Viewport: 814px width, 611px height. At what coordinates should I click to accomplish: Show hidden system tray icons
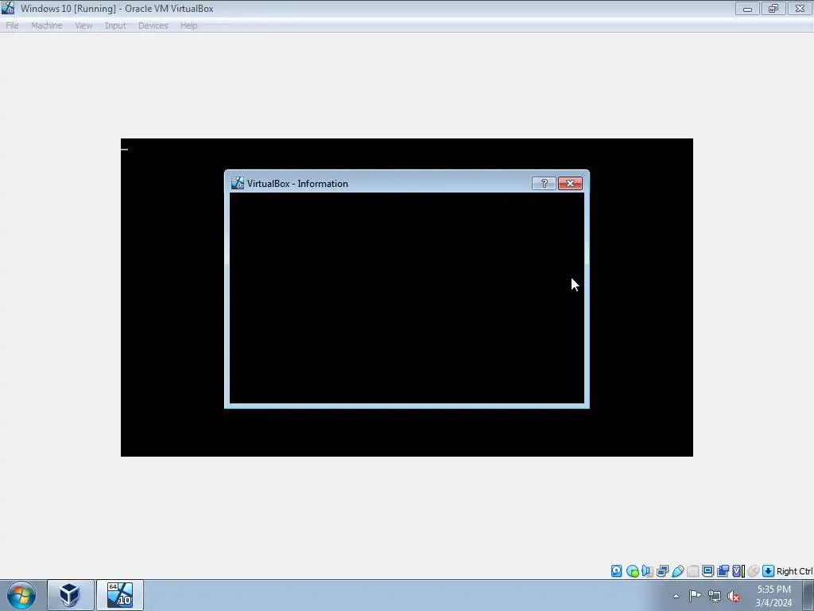pyautogui.click(x=676, y=596)
